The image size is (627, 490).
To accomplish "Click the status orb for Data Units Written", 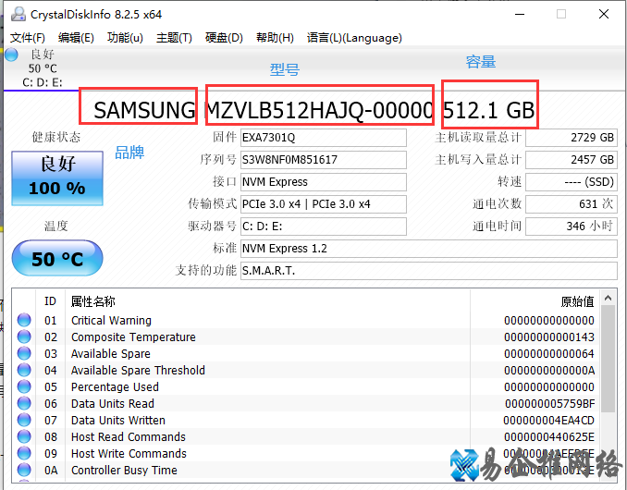I will [24, 420].
